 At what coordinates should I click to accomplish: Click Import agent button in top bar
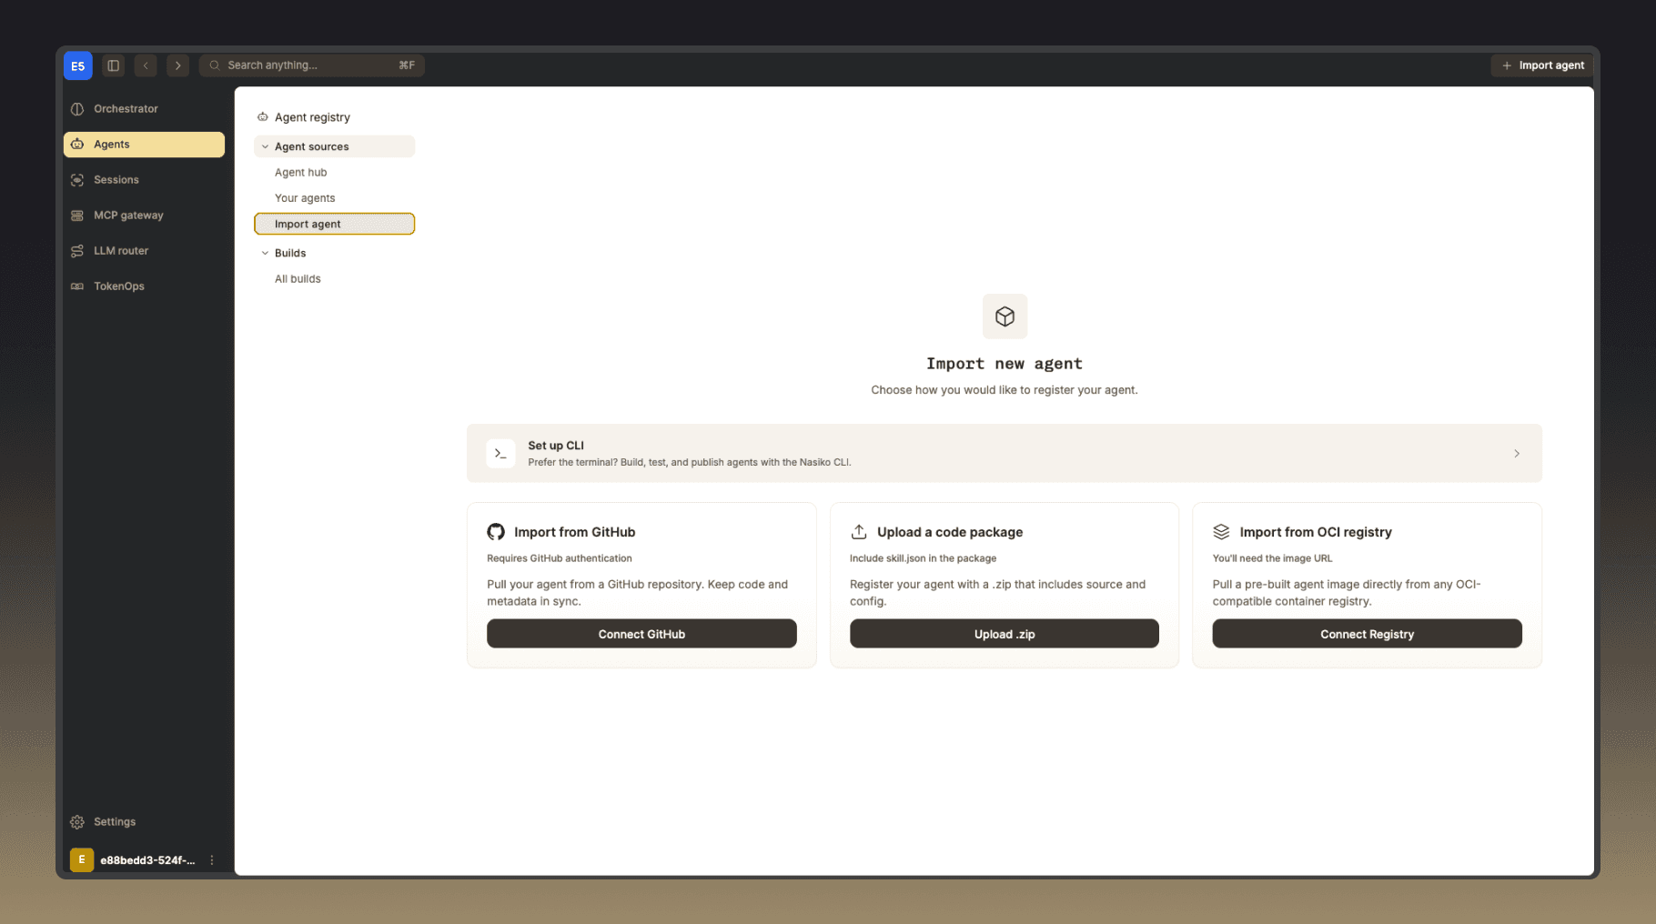click(1542, 65)
